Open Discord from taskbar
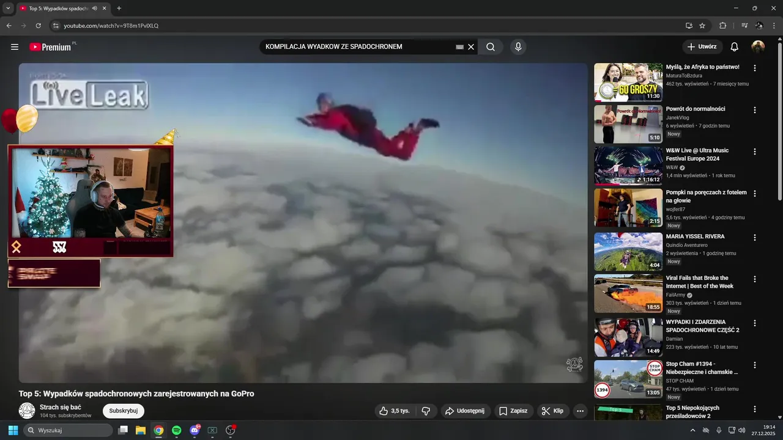The width and height of the screenshot is (783, 440). (x=195, y=430)
